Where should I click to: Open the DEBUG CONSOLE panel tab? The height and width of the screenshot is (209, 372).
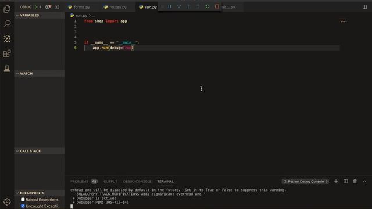[137, 182]
